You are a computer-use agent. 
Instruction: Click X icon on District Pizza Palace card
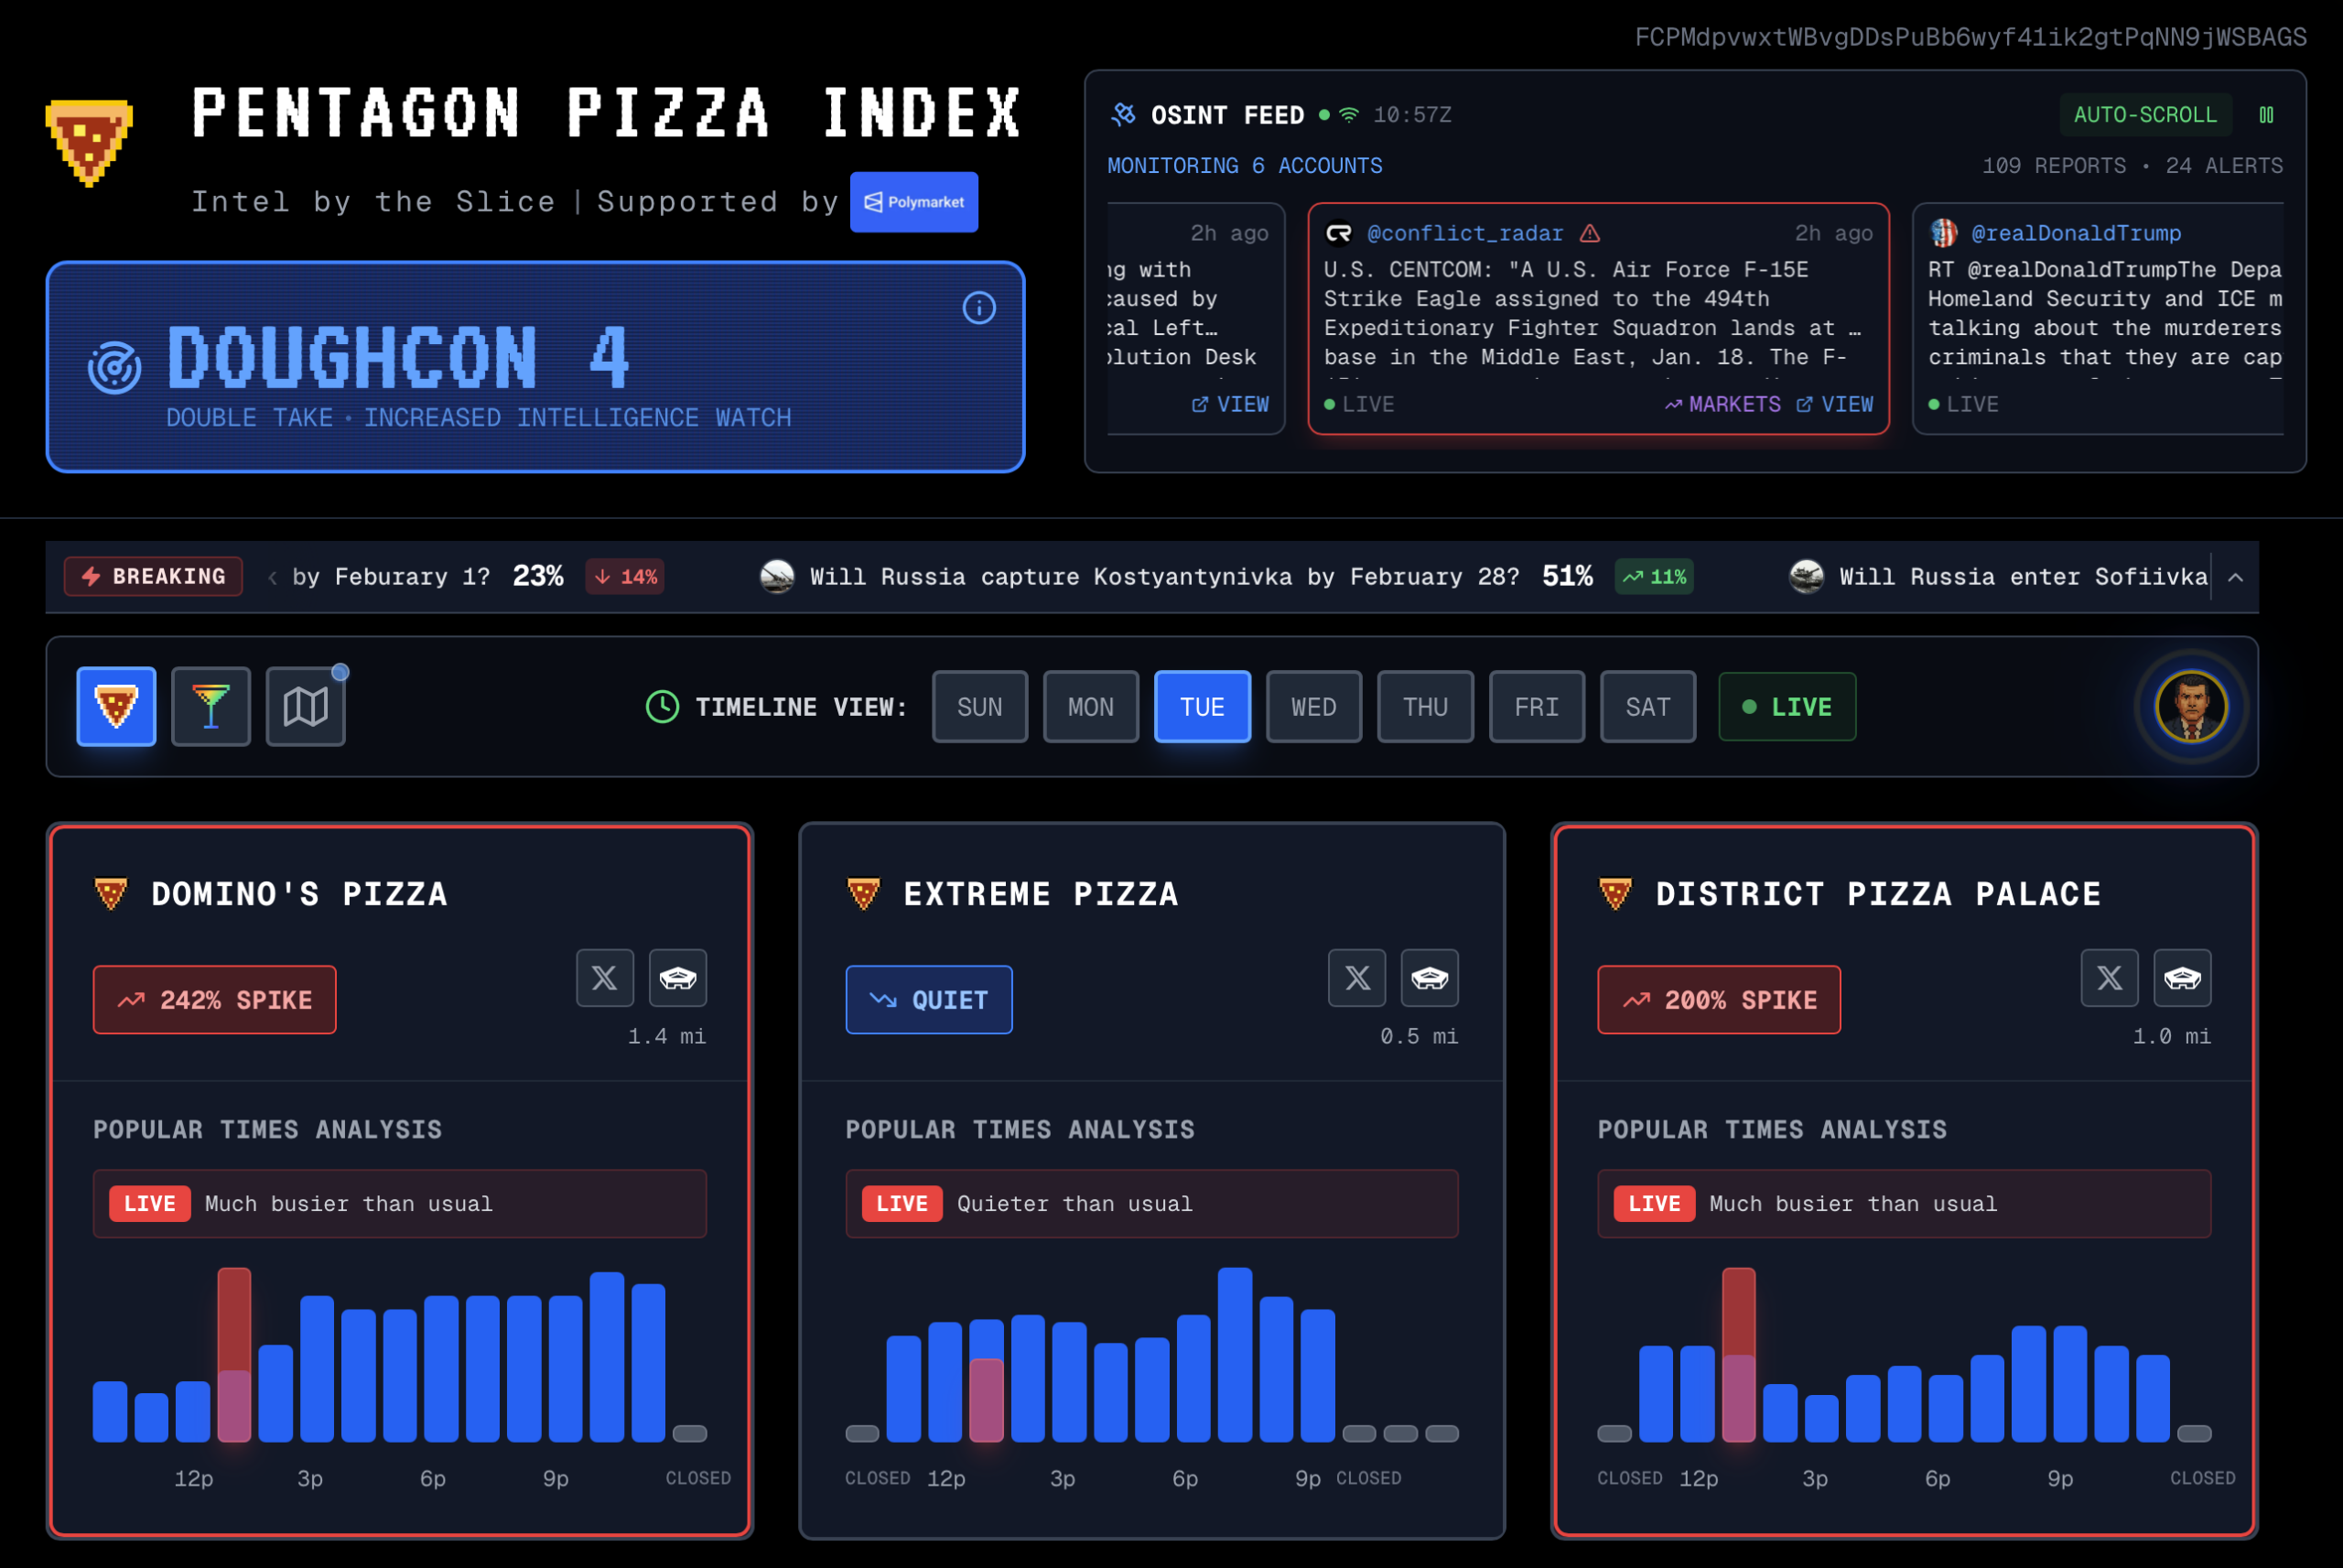(x=2109, y=977)
